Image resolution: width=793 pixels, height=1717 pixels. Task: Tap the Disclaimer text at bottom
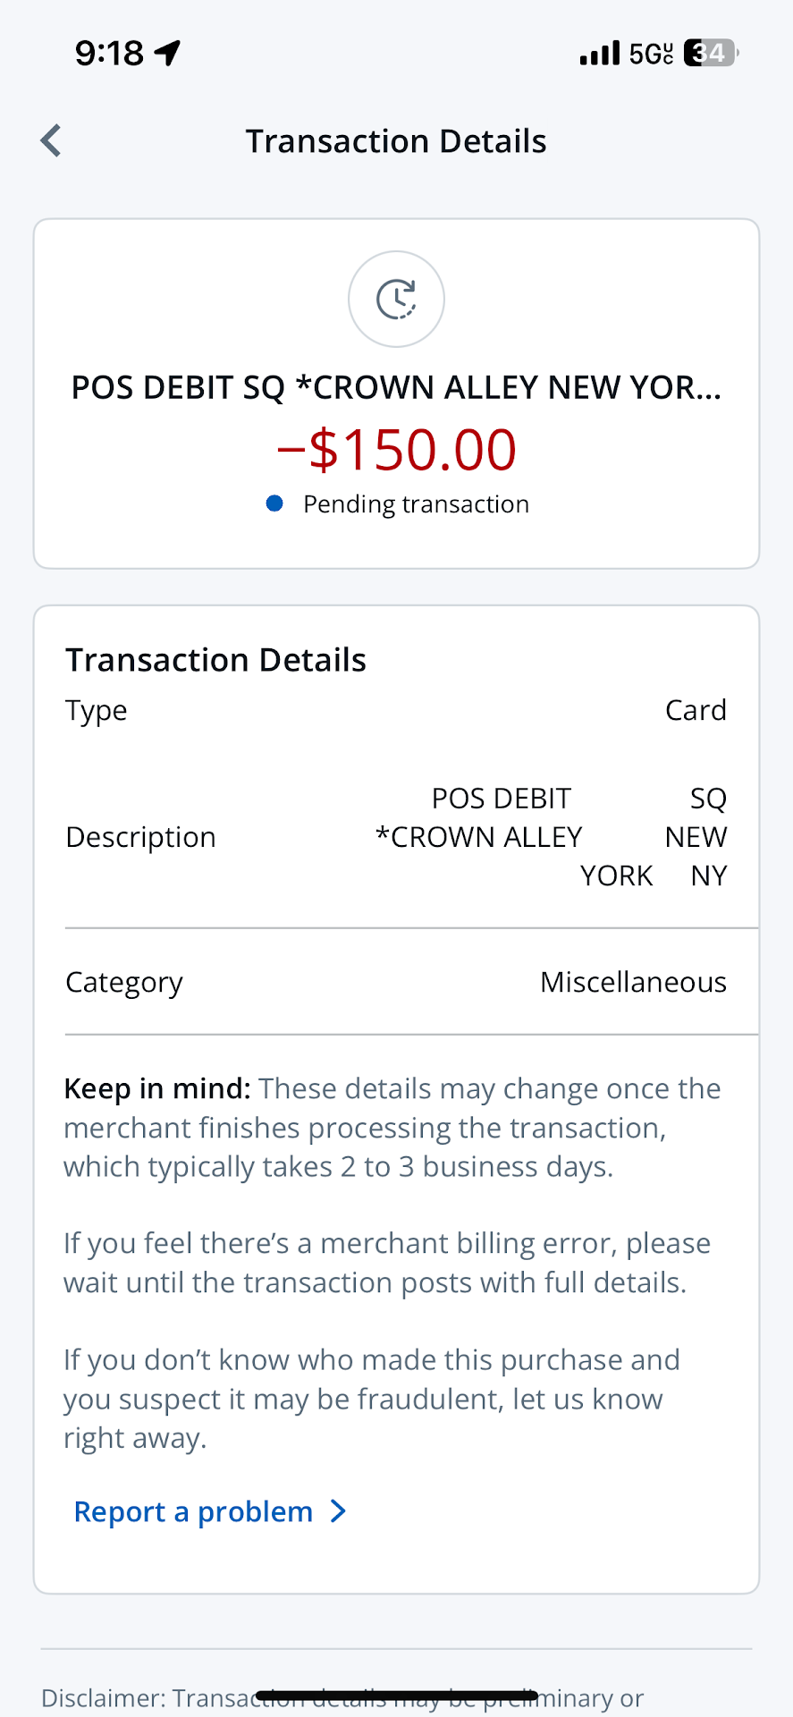342,1698
